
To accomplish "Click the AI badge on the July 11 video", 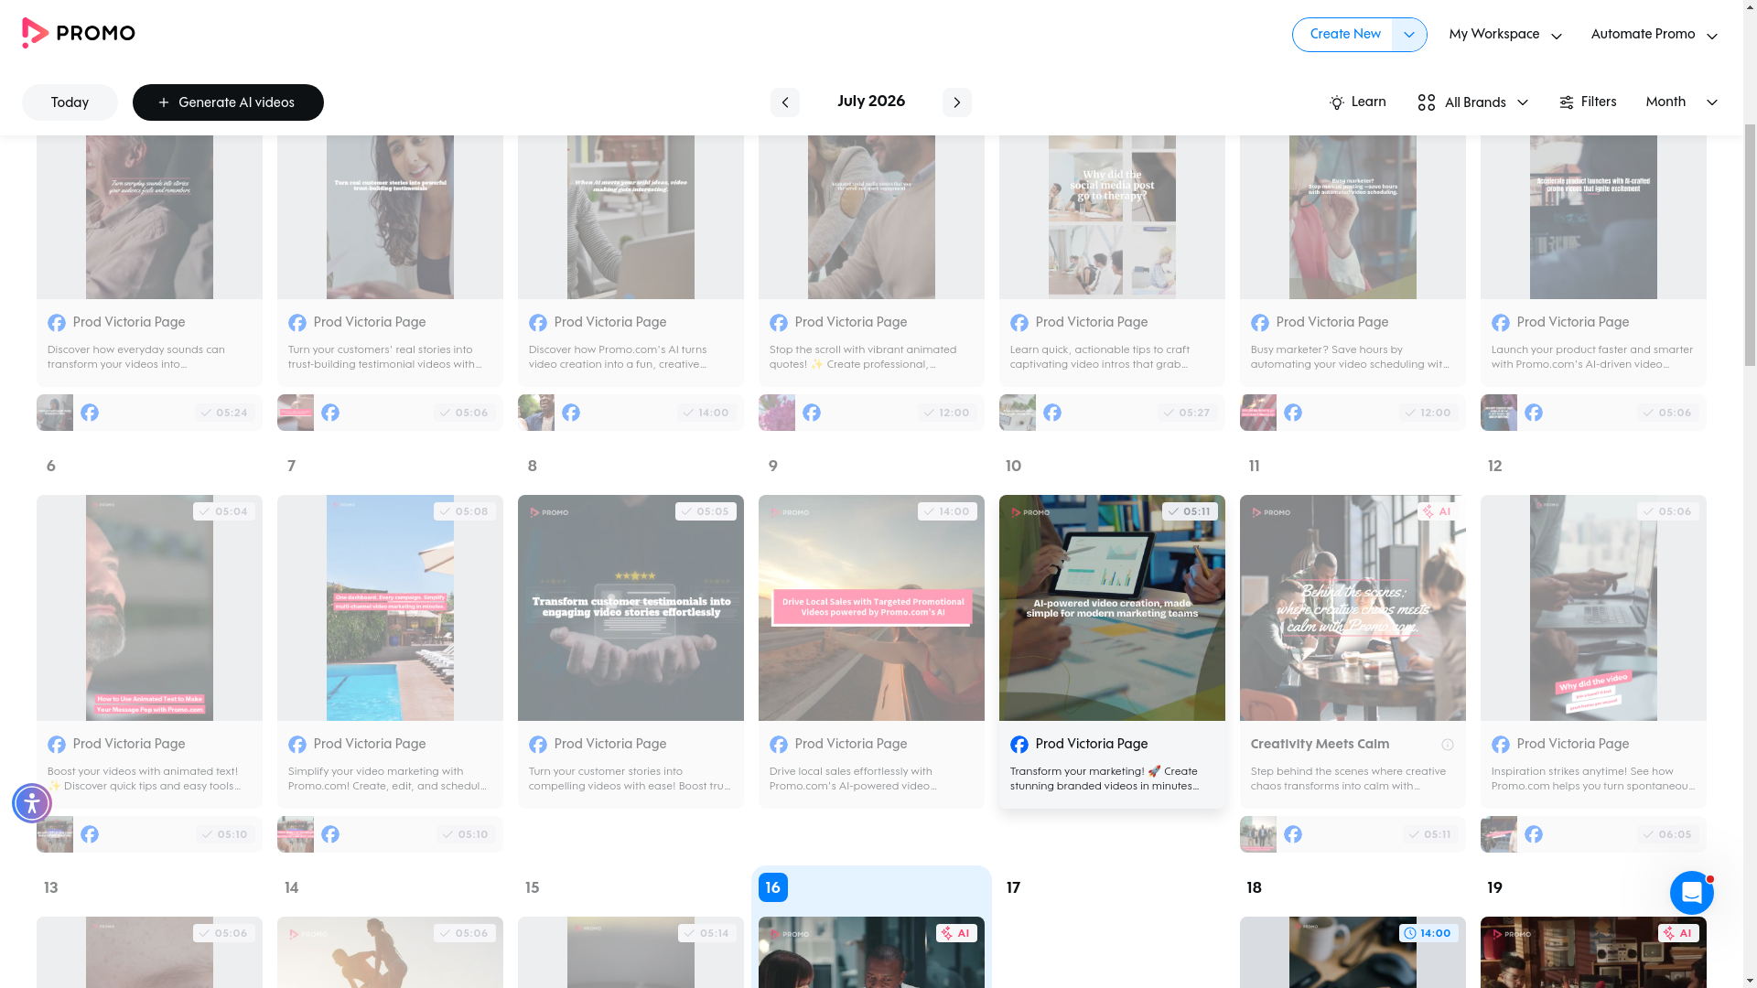I will coord(1438,511).
